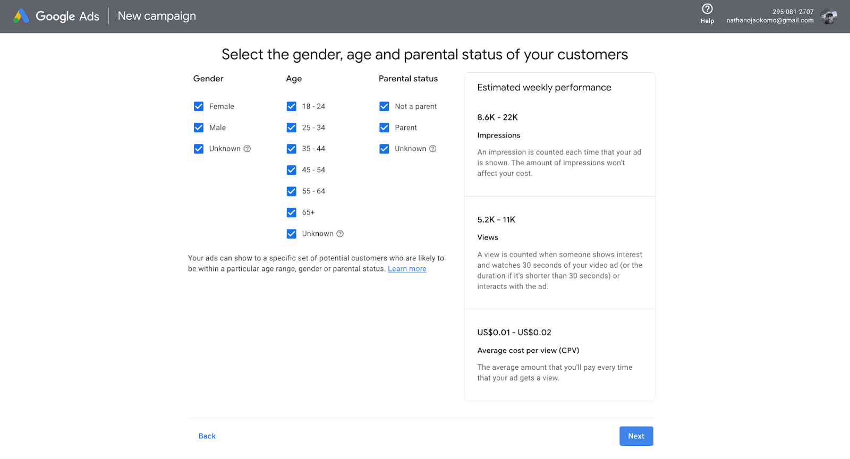Image resolution: width=850 pixels, height=459 pixels.
Task: Click the Views label
Action: [x=488, y=237]
